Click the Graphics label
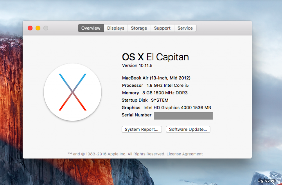 [131, 108]
